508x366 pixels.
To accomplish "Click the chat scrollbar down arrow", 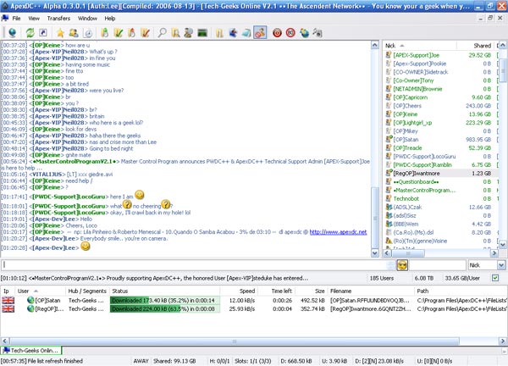I will coord(374,253).
